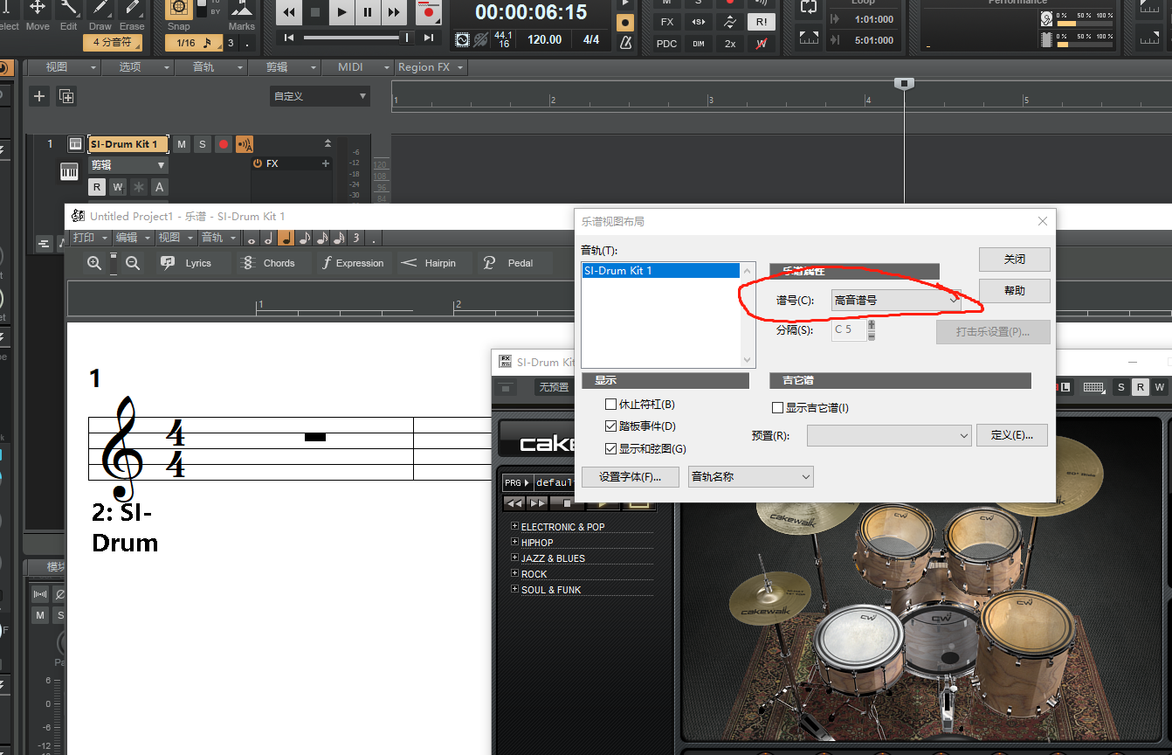Toggle the metronome icon
1172x755 pixels.
625,42
